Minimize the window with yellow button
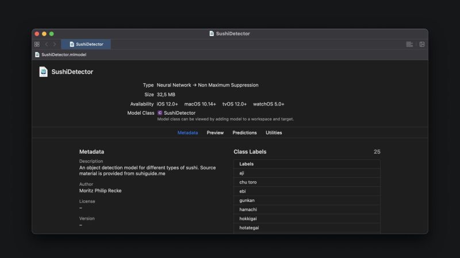Viewport: 460px width, 258px height. (44, 34)
